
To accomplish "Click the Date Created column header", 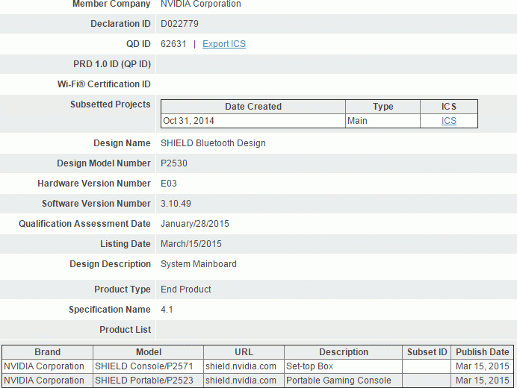I will 253,107.
